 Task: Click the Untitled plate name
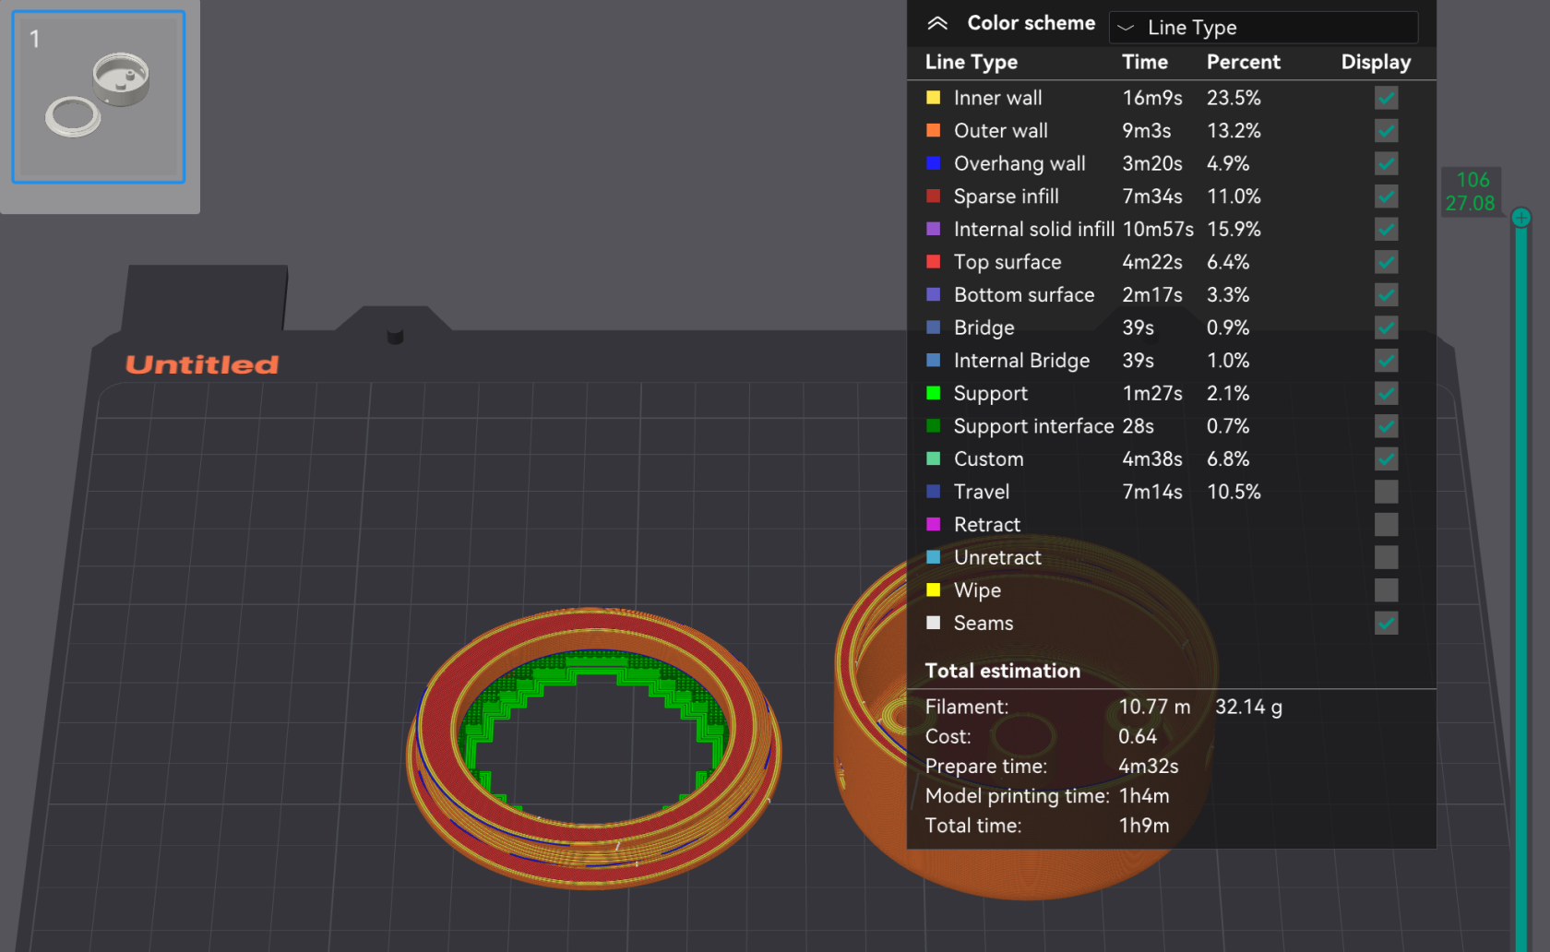click(x=202, y=364)
